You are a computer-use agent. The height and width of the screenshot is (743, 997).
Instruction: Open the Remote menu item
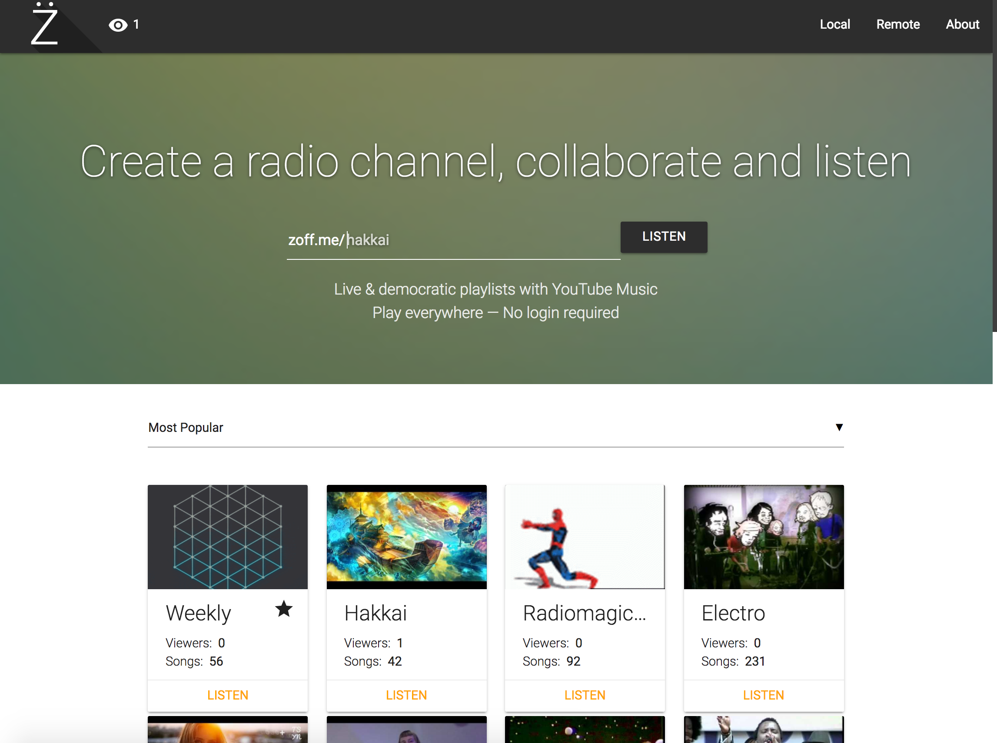[x=897, y=24]
